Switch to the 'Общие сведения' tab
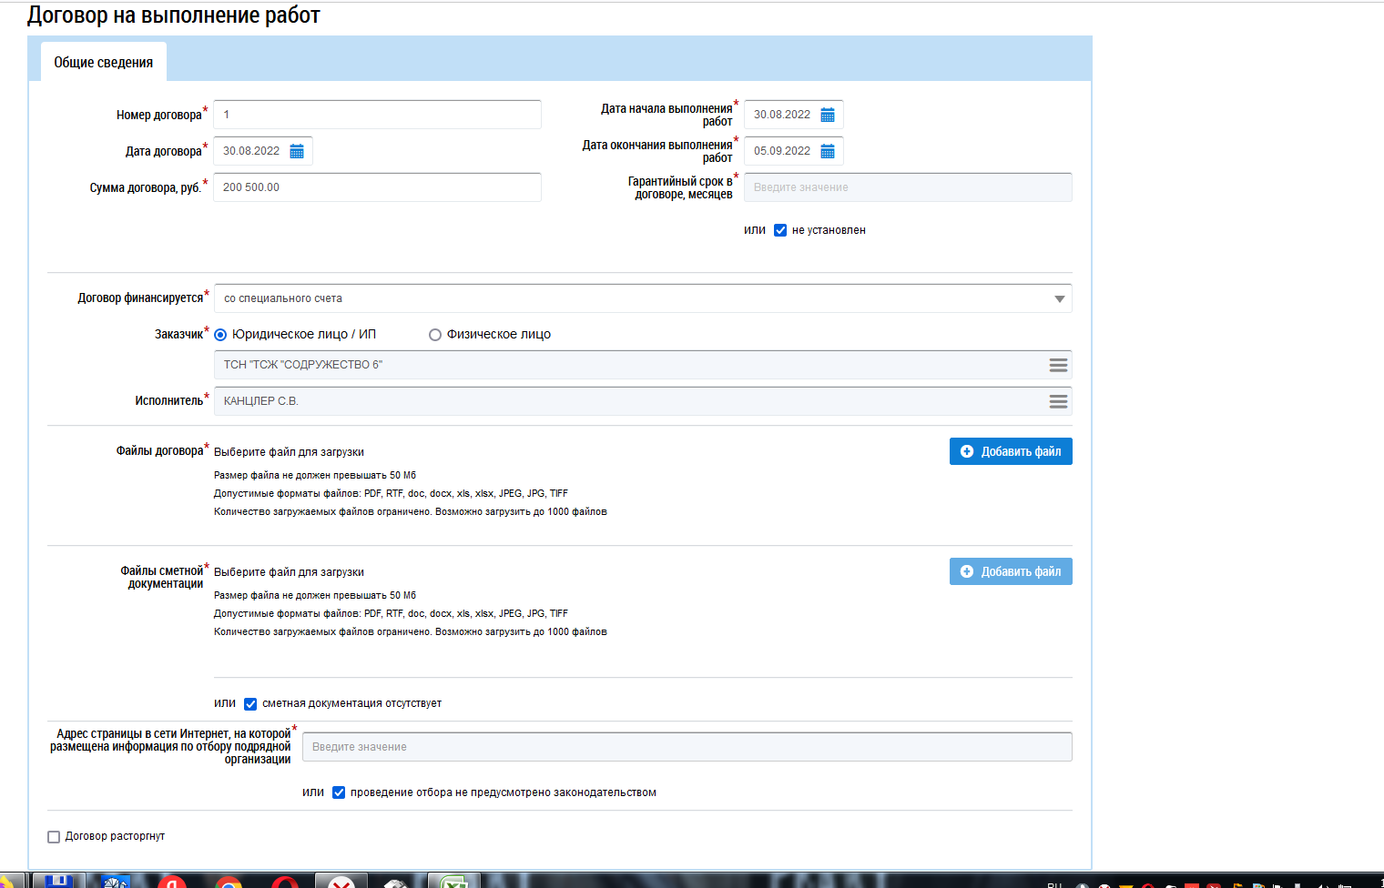1384x888 pixels. pyautogui.click(x=104, y=62)
